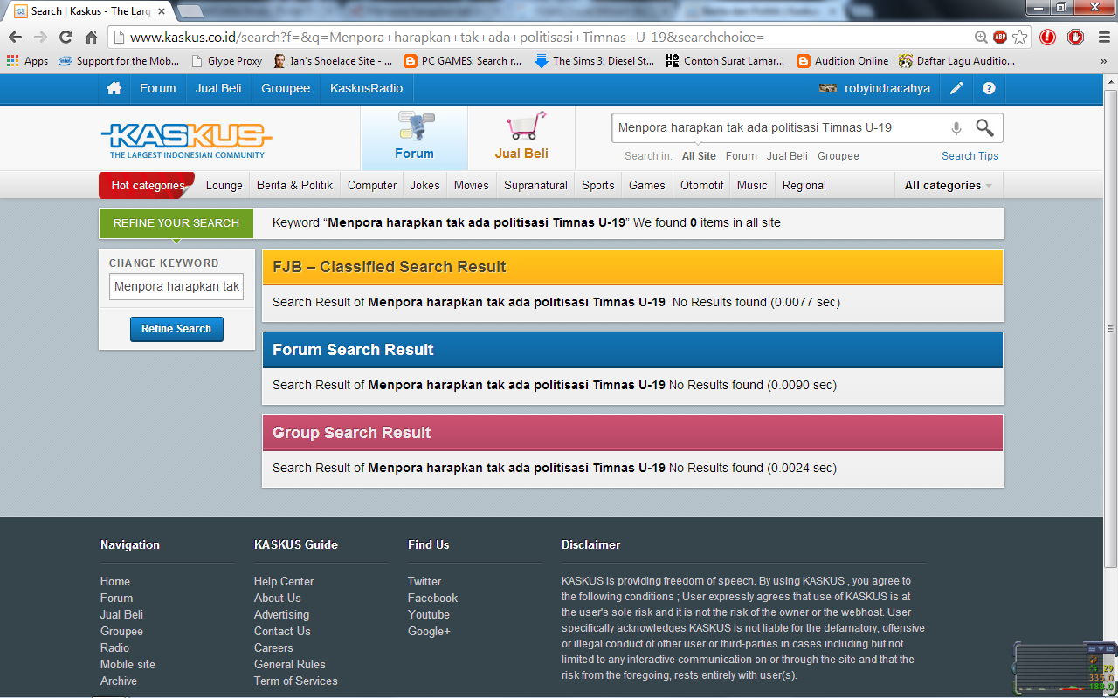Open Lounge category

point(224,186)
